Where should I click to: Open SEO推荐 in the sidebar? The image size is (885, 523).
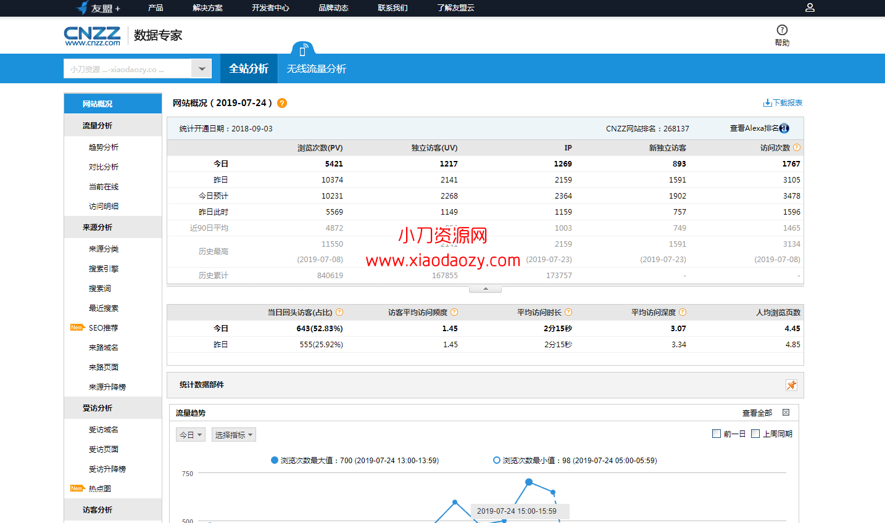coord(103,328)
